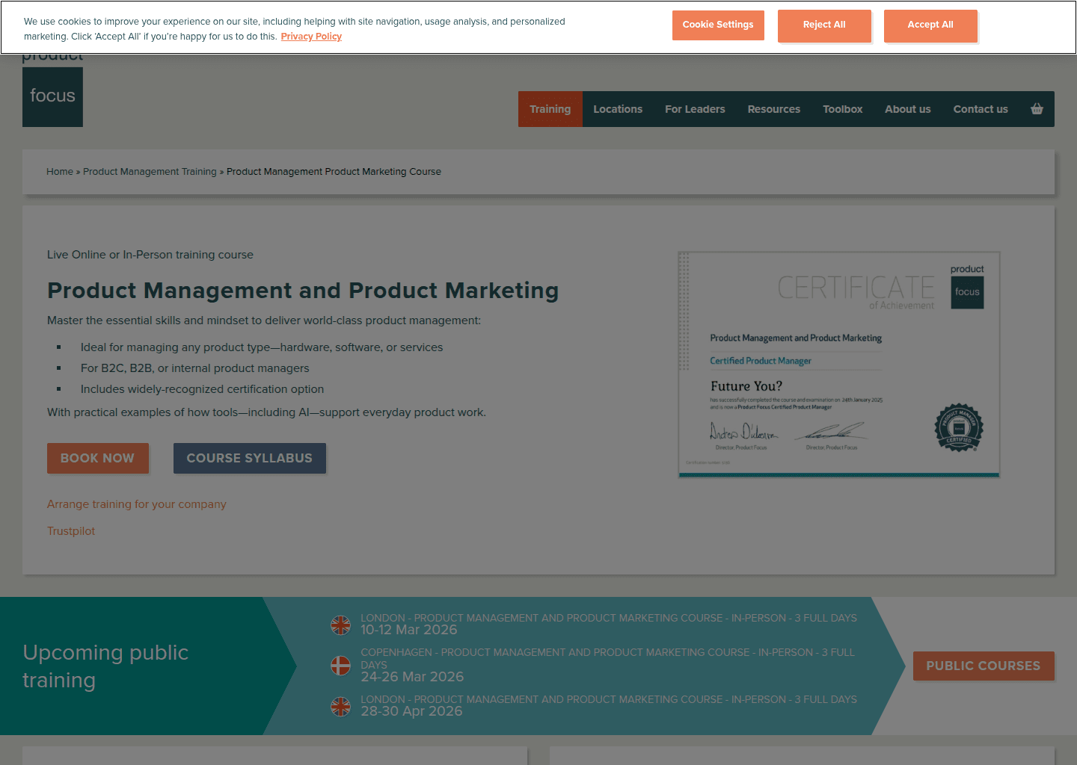Click the UK flag beside the 10-12 Mar course
The width and height of the screenshot is (1077, 765).
pyautogui.click(x=341, y=625)
